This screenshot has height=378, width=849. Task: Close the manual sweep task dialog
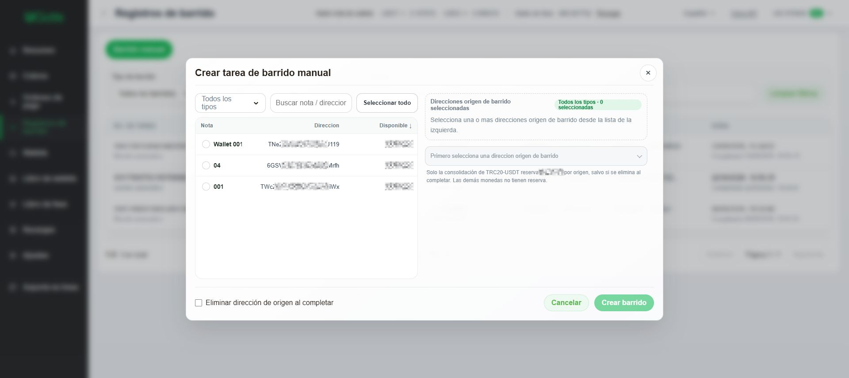648,73
